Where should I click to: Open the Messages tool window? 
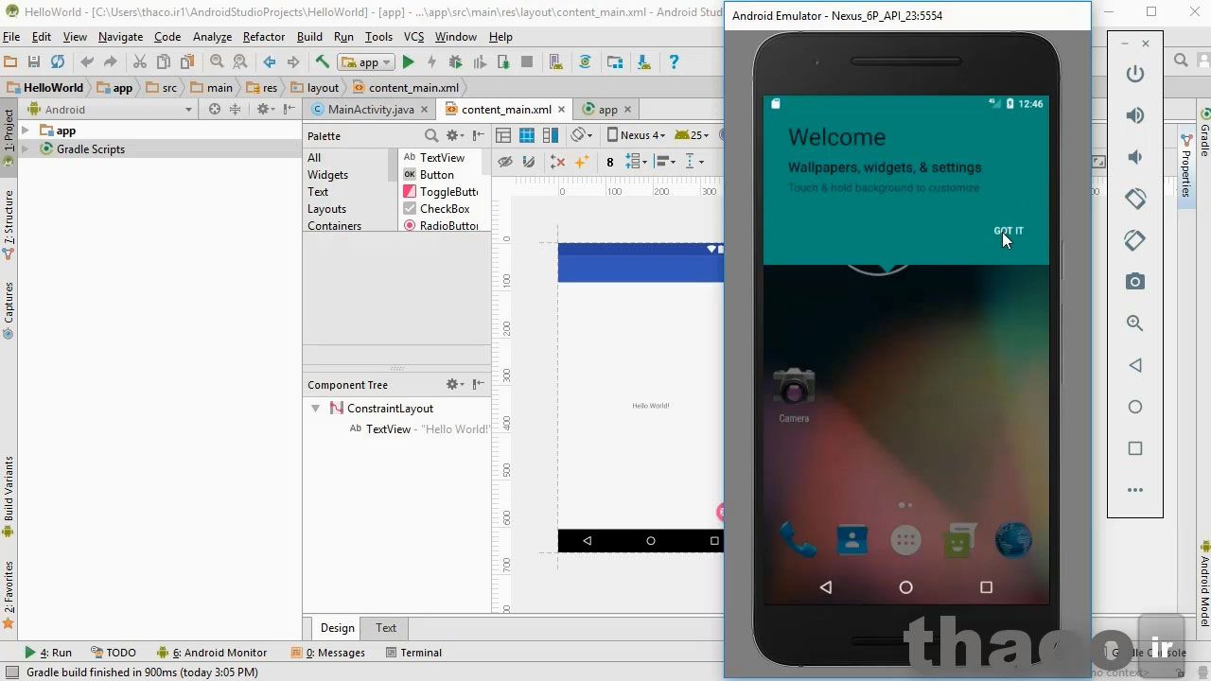tap(328, 653)
